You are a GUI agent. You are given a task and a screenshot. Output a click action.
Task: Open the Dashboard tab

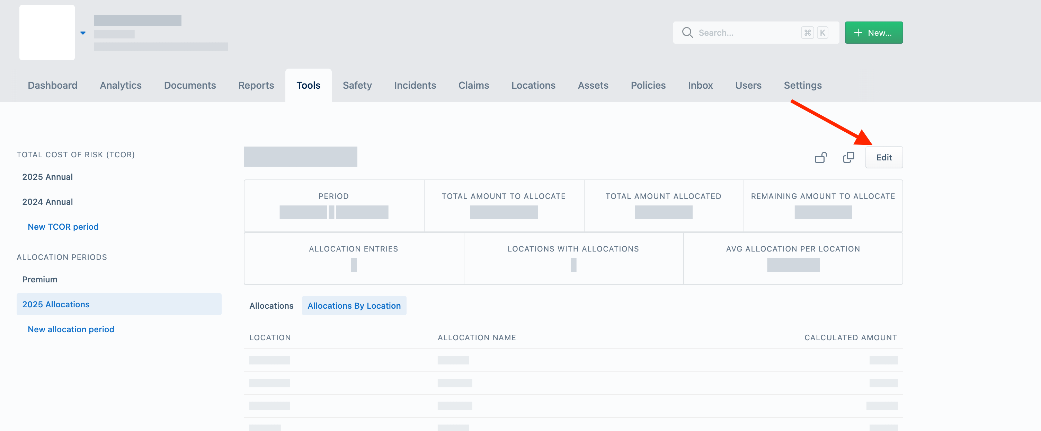pos(53,85)
